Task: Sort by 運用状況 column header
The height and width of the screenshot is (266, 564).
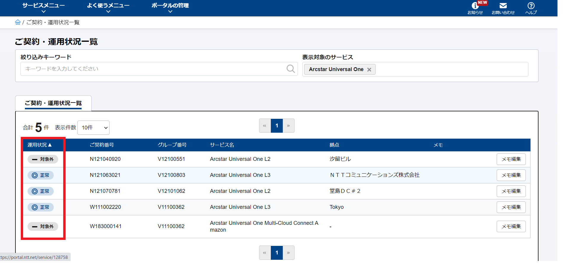Action: pos(40,145)
